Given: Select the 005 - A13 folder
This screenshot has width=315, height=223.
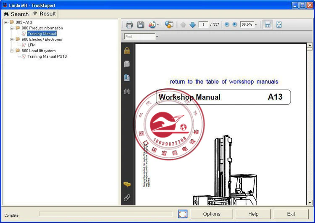Looking at the screenshot, I should (24, 22).
